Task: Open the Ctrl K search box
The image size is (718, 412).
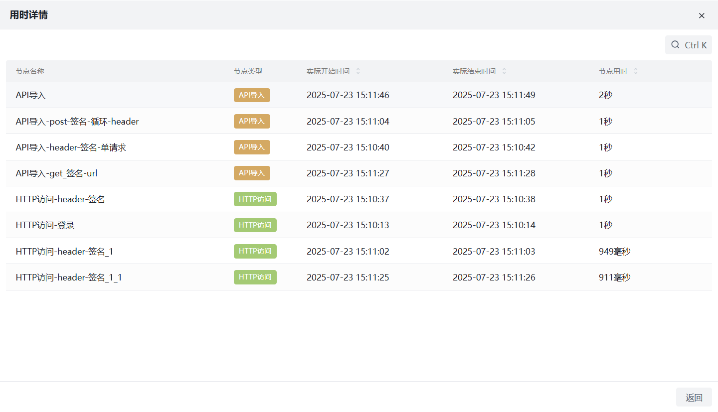Action: pos(689,45)
